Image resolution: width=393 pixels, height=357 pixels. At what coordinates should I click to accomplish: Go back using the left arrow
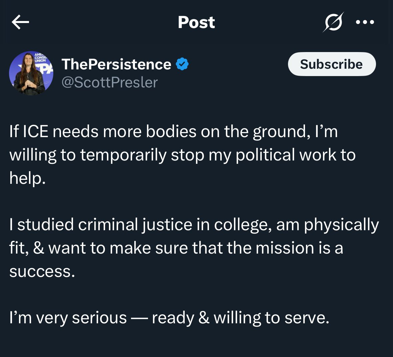click(x=20, y=22)
